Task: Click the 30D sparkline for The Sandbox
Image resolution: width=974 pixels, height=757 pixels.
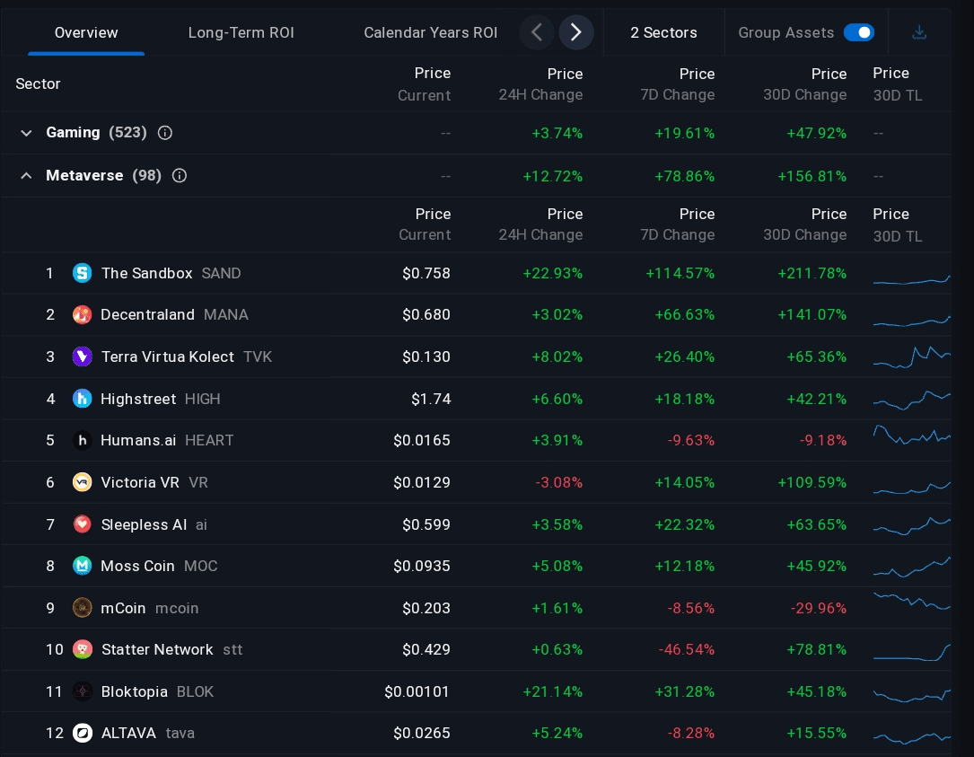Action: [x=912, y=273]
